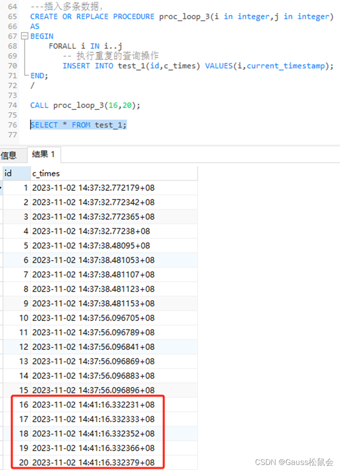Click the row marker arrow beside row 1
Image resolution: width=340 pixels, height=470 pixels.
(2, 188)
